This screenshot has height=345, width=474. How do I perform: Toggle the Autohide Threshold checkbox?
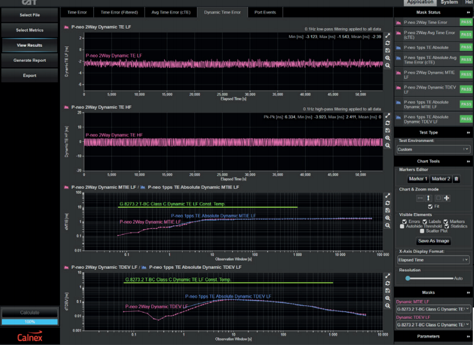402,226
